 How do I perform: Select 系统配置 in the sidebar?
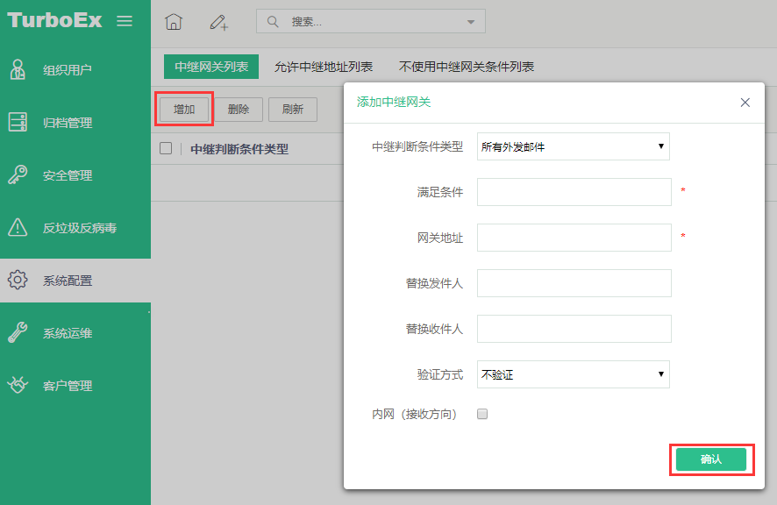(x=75, y=281)
